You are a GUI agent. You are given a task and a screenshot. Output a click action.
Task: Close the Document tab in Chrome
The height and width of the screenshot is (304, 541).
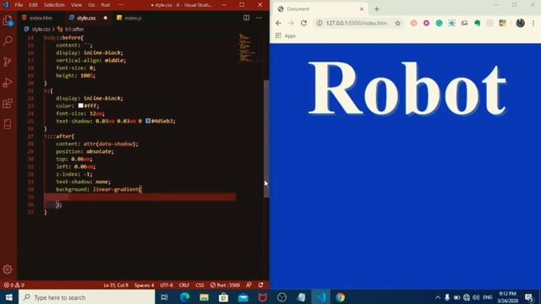[x=362, y=9]
